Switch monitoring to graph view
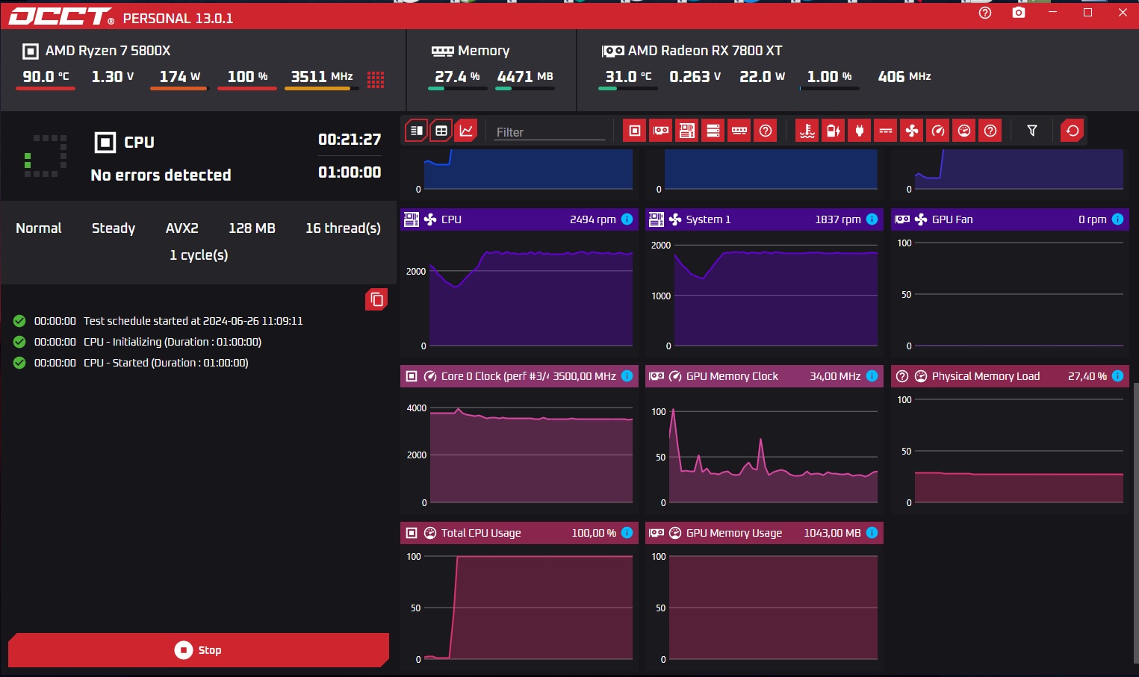The height and width of the screenshot is (677, 1139). coord(466,131)
